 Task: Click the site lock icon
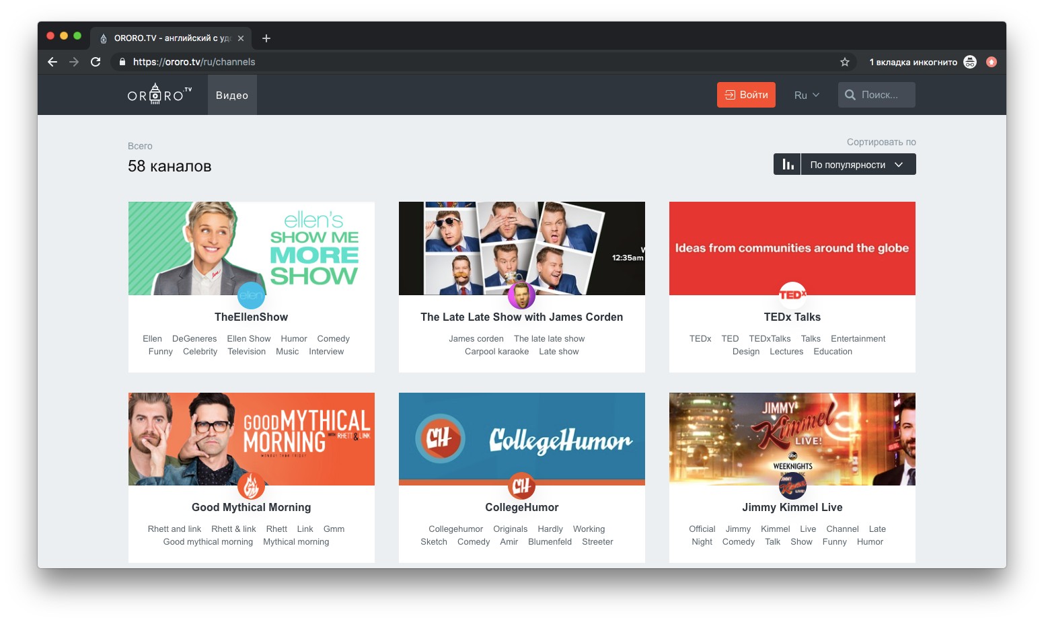(122, 62)
